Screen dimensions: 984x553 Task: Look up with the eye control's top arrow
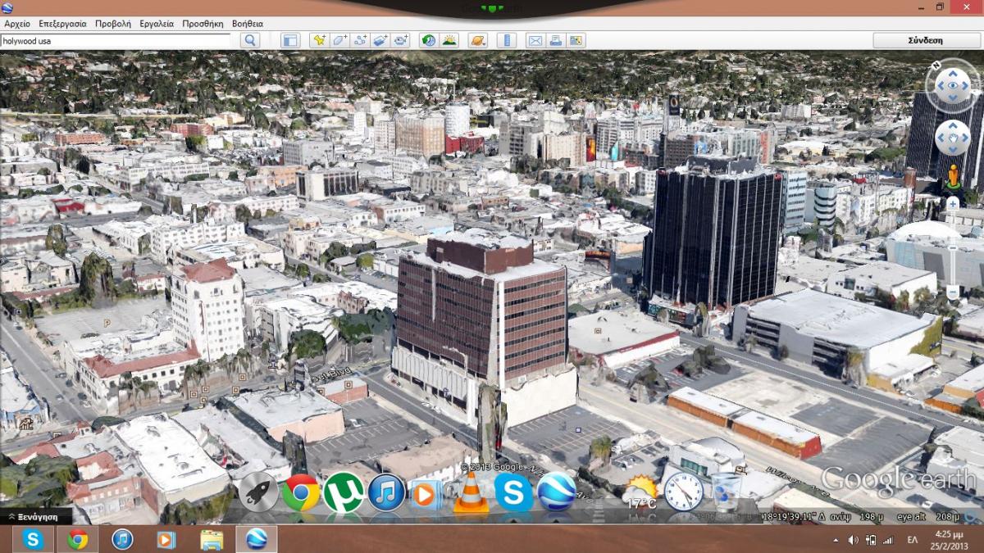point(952,73)
